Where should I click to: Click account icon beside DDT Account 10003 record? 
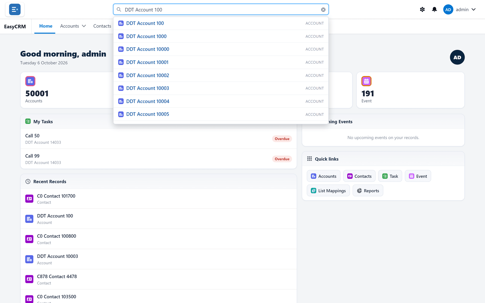point(29,259)
